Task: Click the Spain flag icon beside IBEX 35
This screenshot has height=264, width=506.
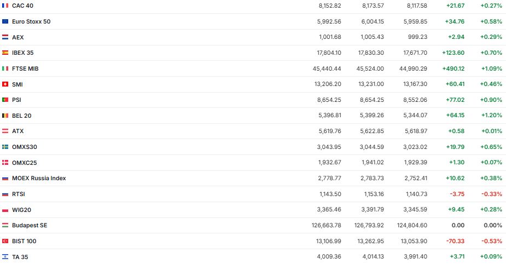Action: [5, 53]
